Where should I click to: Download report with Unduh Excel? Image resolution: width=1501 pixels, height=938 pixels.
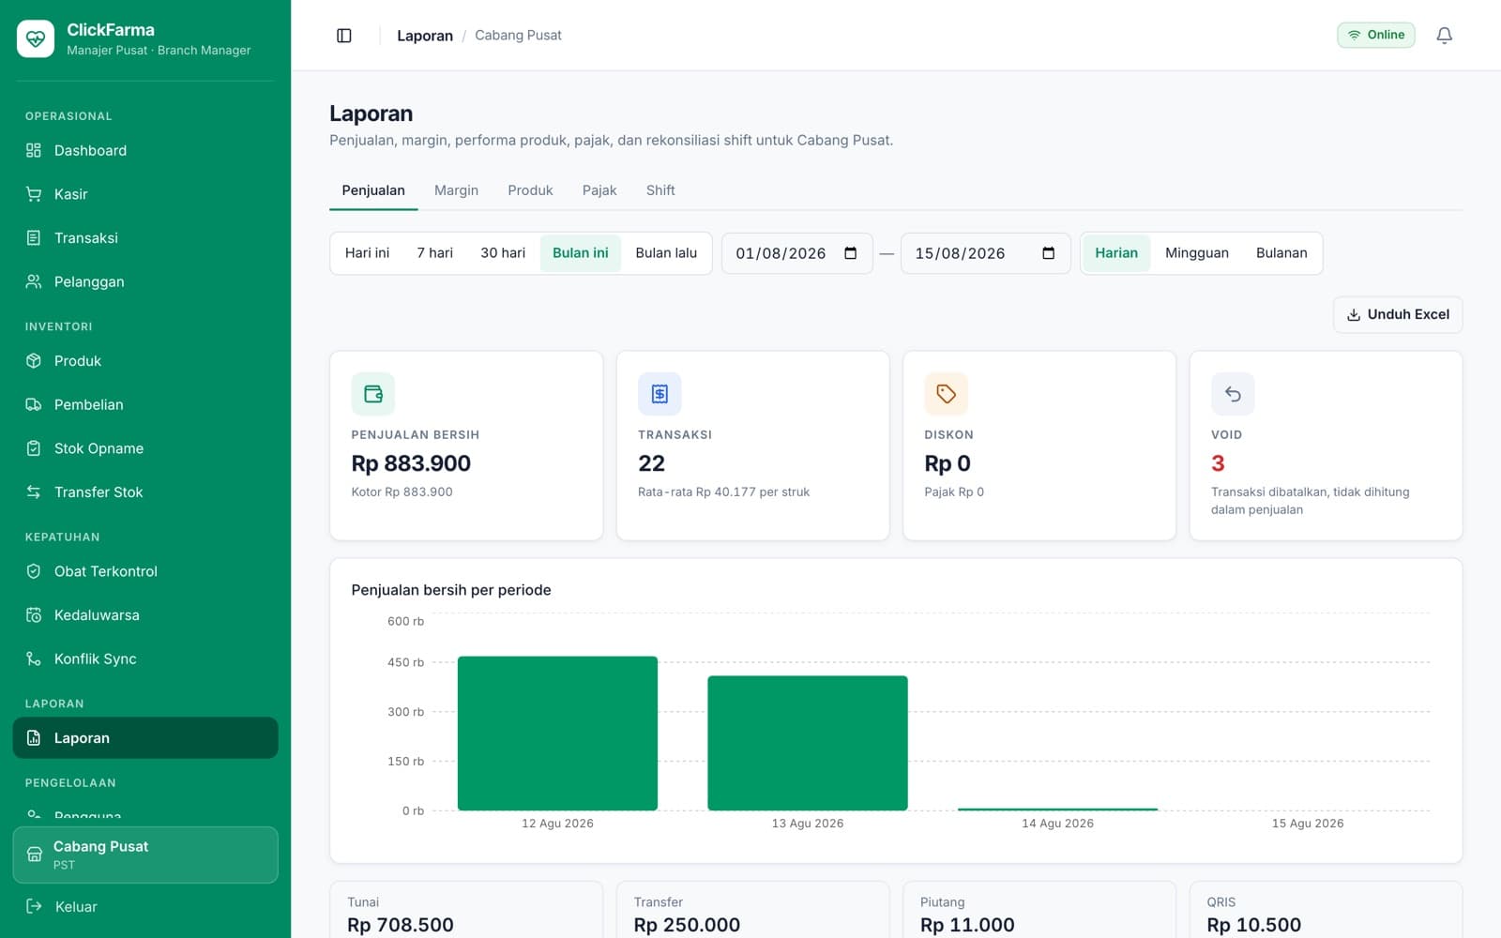pos(1398,314)
